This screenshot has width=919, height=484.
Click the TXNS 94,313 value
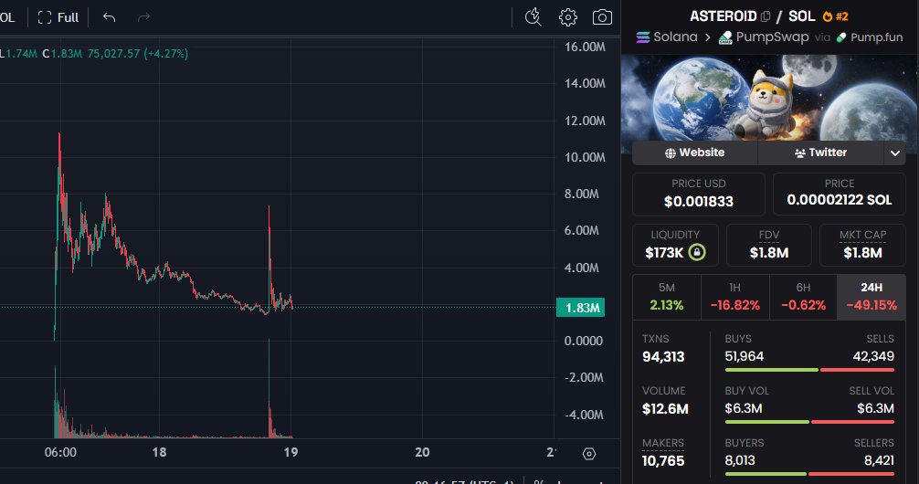click(x=663, y=357)
